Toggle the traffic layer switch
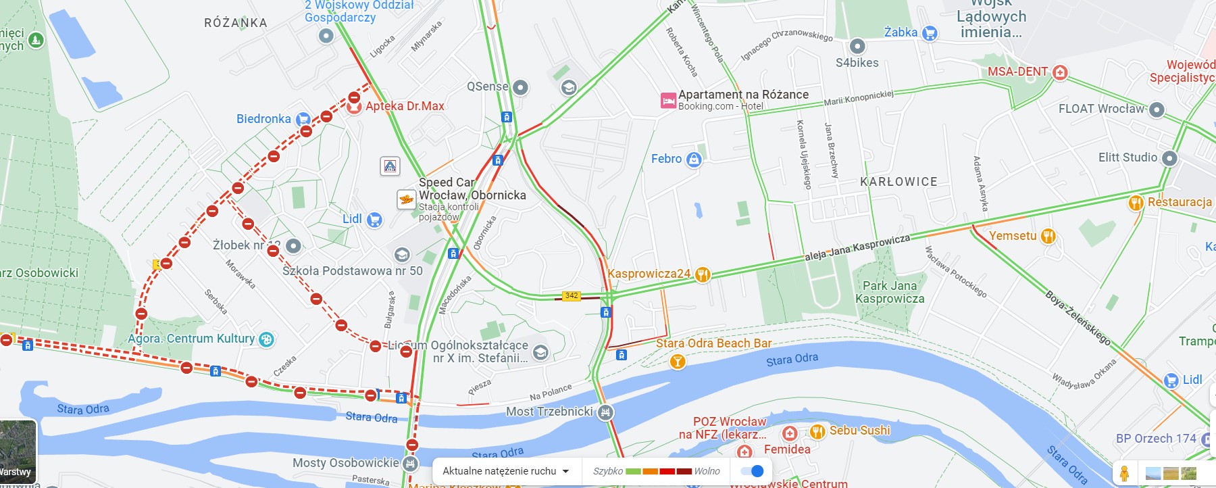Viewport: 1216px width, 488px height. 751,471
